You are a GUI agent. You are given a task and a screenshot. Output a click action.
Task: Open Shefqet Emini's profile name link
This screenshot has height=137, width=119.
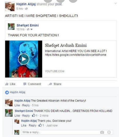click(x=27, y=25)
